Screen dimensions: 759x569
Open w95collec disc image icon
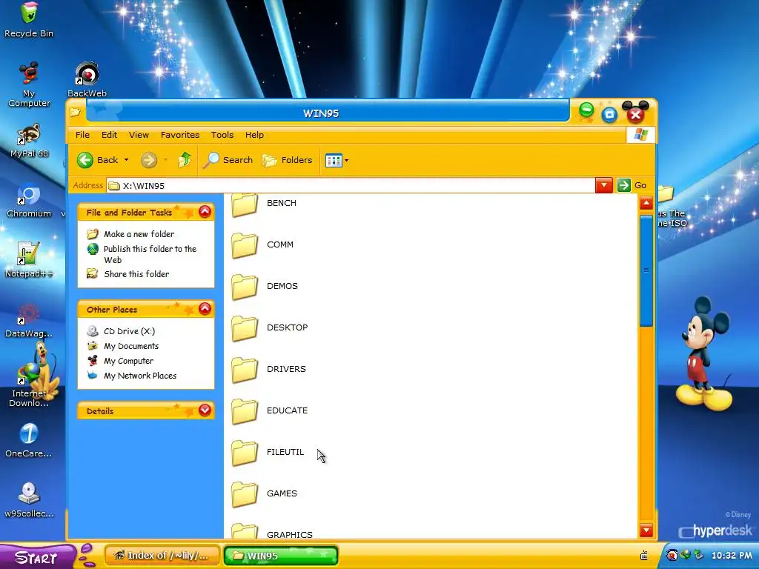point(29,500)
